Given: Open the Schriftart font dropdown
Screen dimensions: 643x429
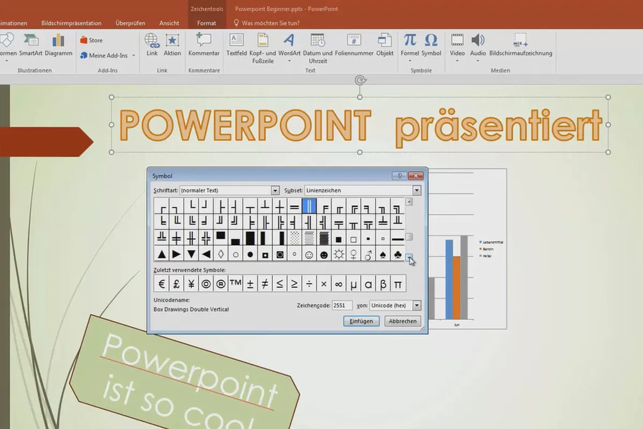Looking at the screenshot, I should click(275, 190).
